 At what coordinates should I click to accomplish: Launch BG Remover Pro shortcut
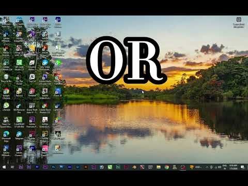[19, 108]
